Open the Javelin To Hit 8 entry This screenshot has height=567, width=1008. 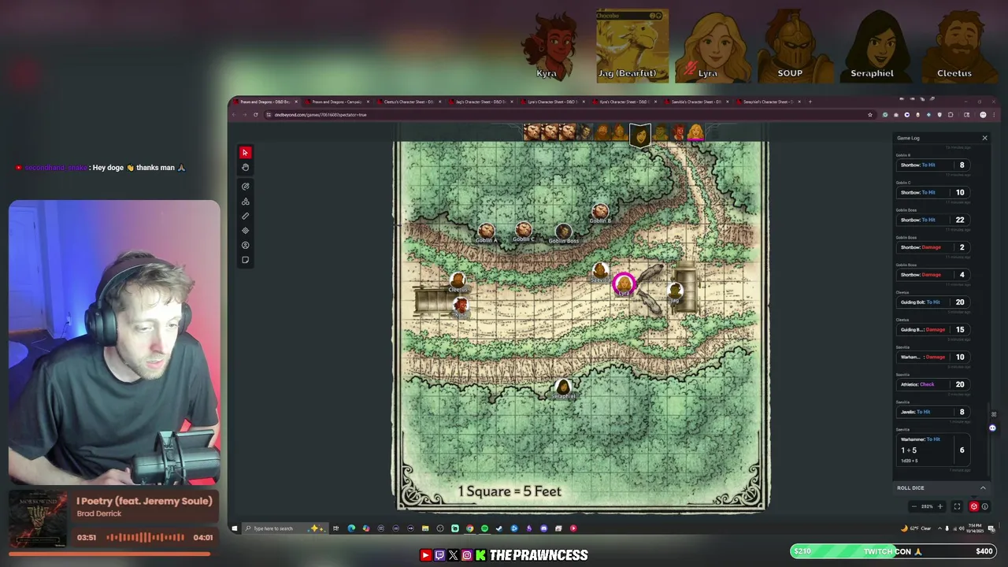932,412
